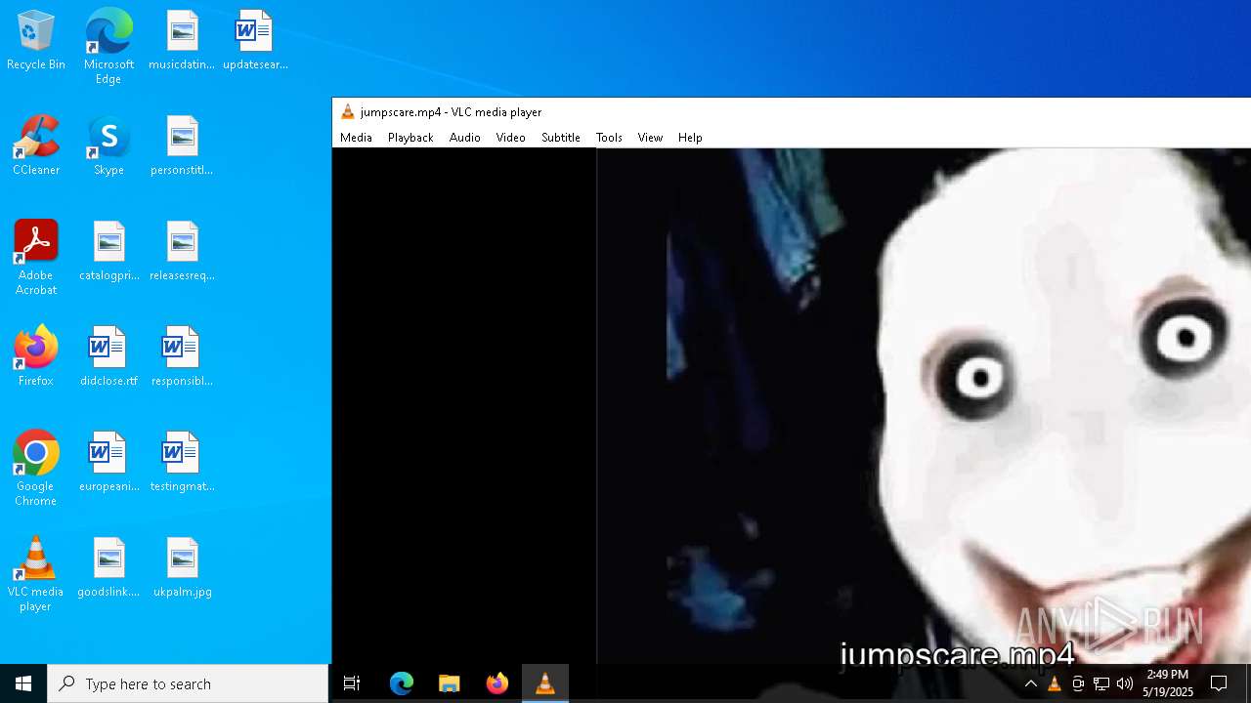
Task: Open the Windows Start menu
Action: (x=23, y=683)
